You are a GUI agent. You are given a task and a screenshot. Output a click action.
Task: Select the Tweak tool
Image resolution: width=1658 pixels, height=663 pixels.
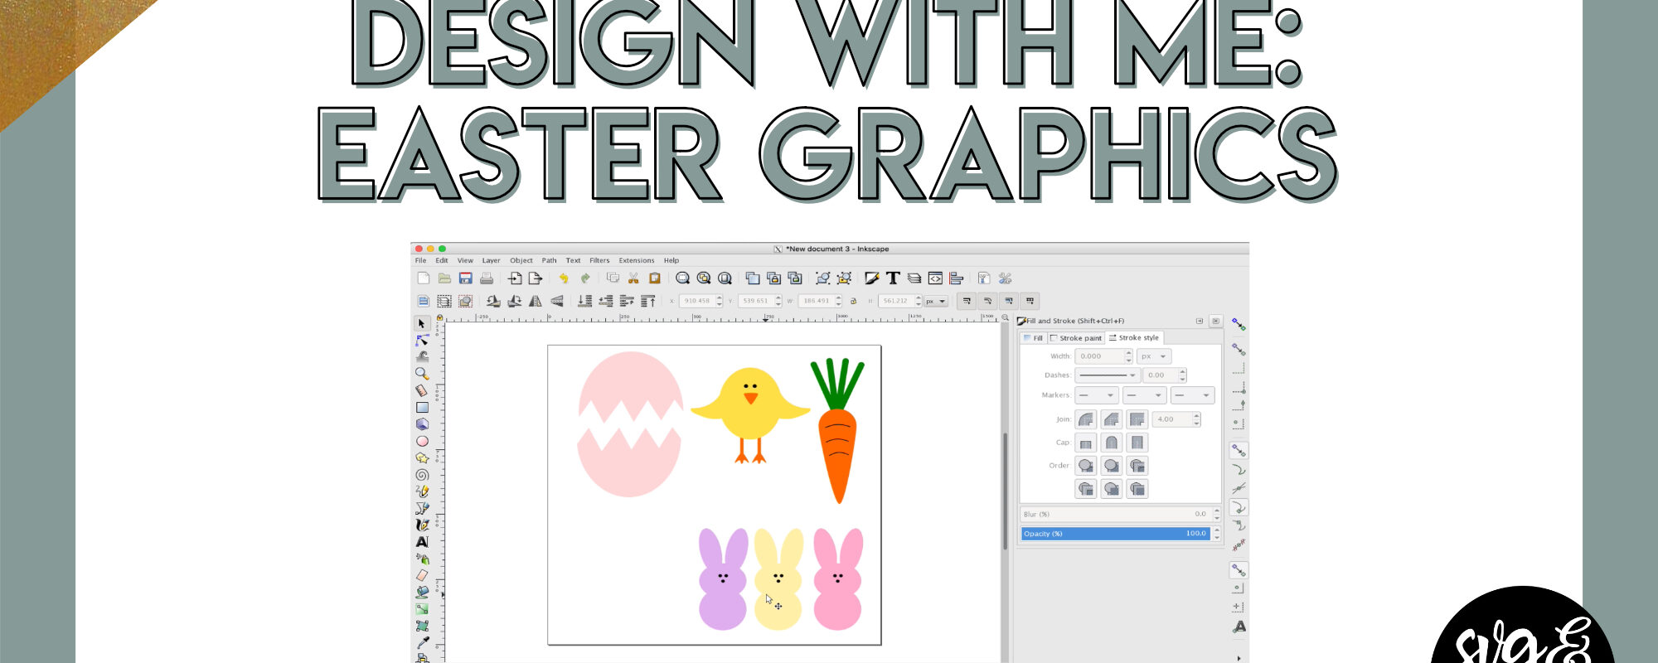click(422, 356)
